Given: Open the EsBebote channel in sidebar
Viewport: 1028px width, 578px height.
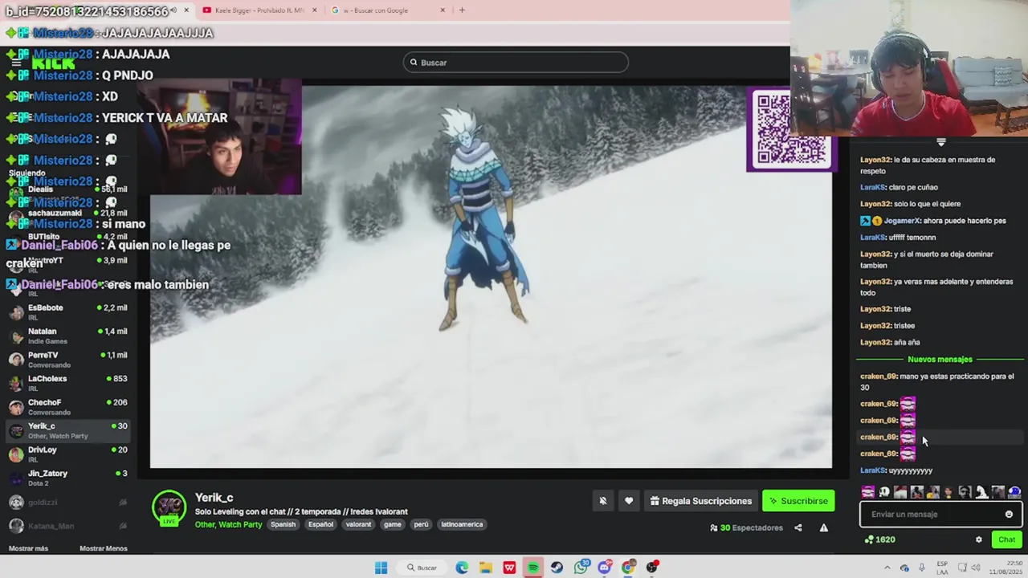Looking at the screenshot, I should click(67, 311).
